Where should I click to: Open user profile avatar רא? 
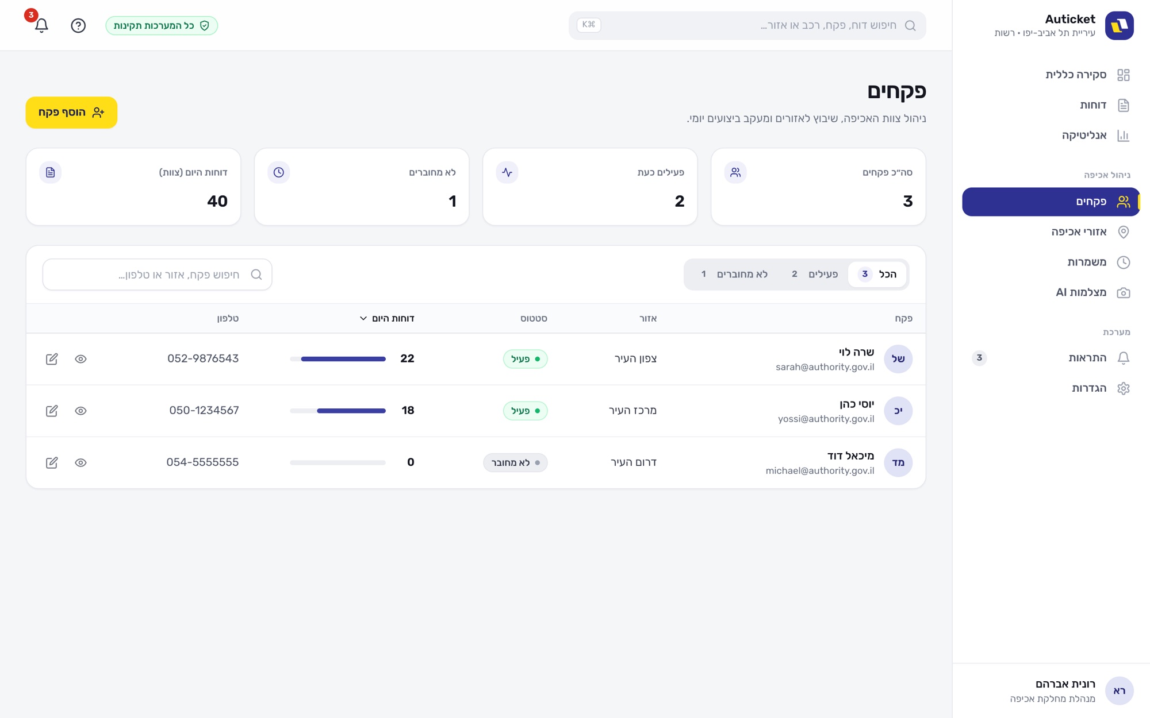(1119, 690)
